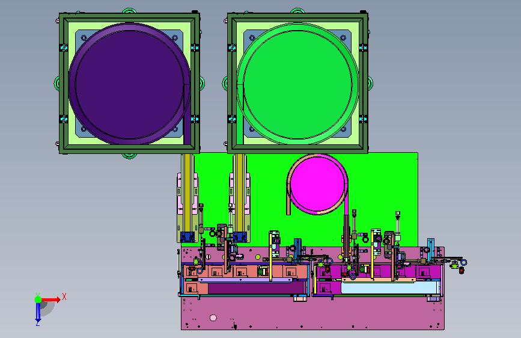
Task: Pick the magenta circular disc
Action: (317, 184)
